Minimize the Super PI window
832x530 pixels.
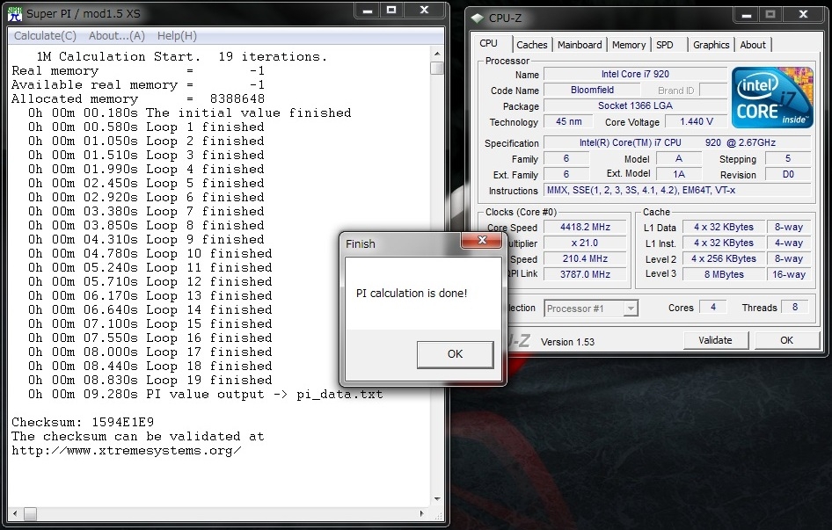tap(367, 11)
